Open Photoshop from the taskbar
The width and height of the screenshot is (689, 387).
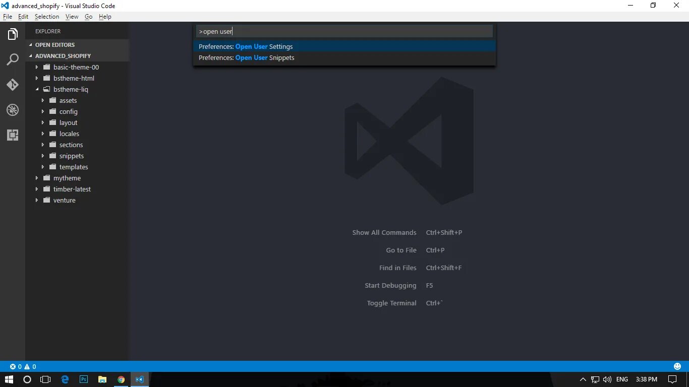tap(84, 379)
